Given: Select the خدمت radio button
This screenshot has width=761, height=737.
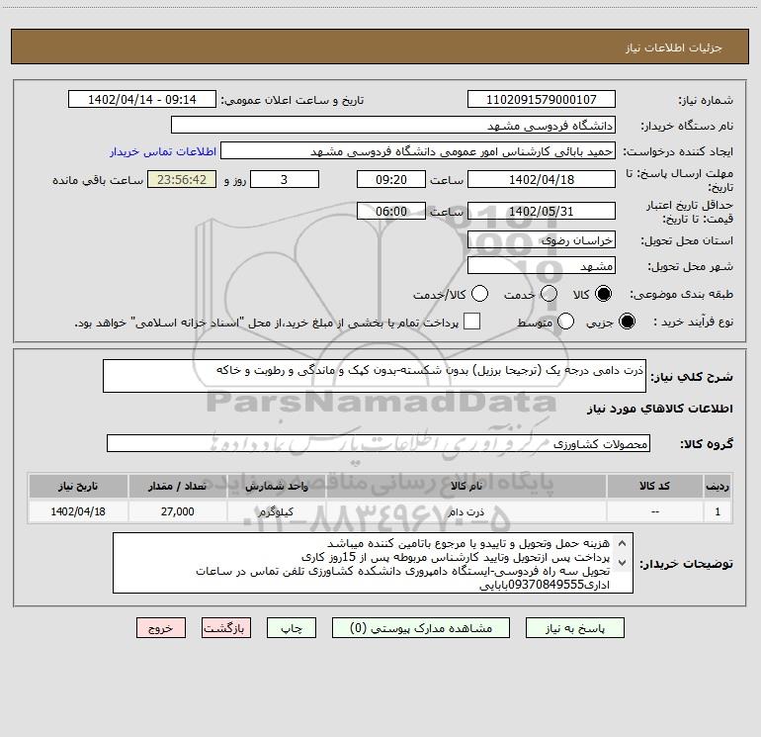Looking at the screenshot, I should click(549, 295).
